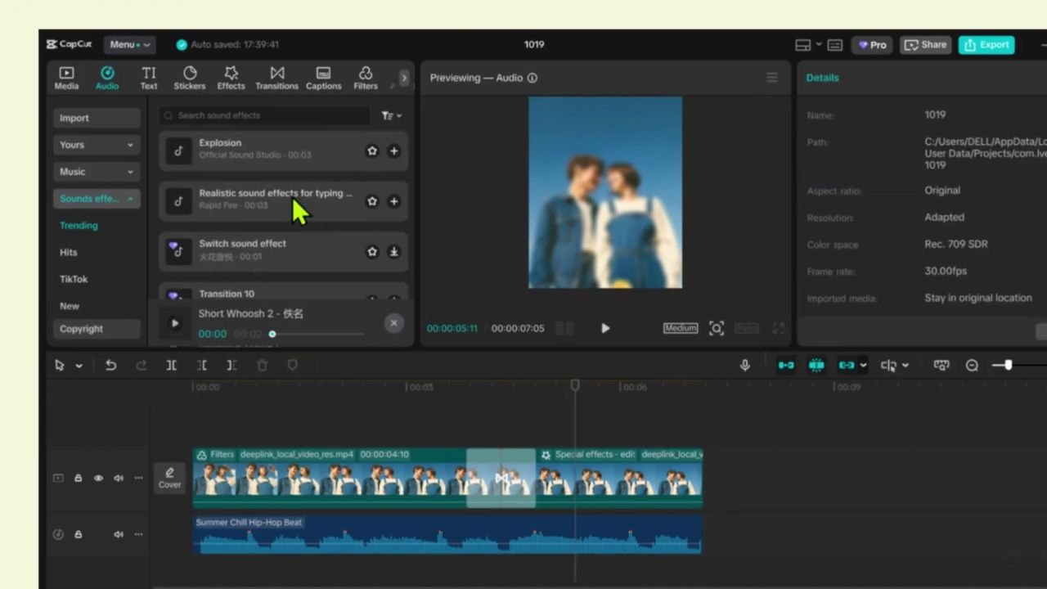Viewport: 1047px width, 589px height.
Task: Click the voiceover microphone icon
Action: 744,365
